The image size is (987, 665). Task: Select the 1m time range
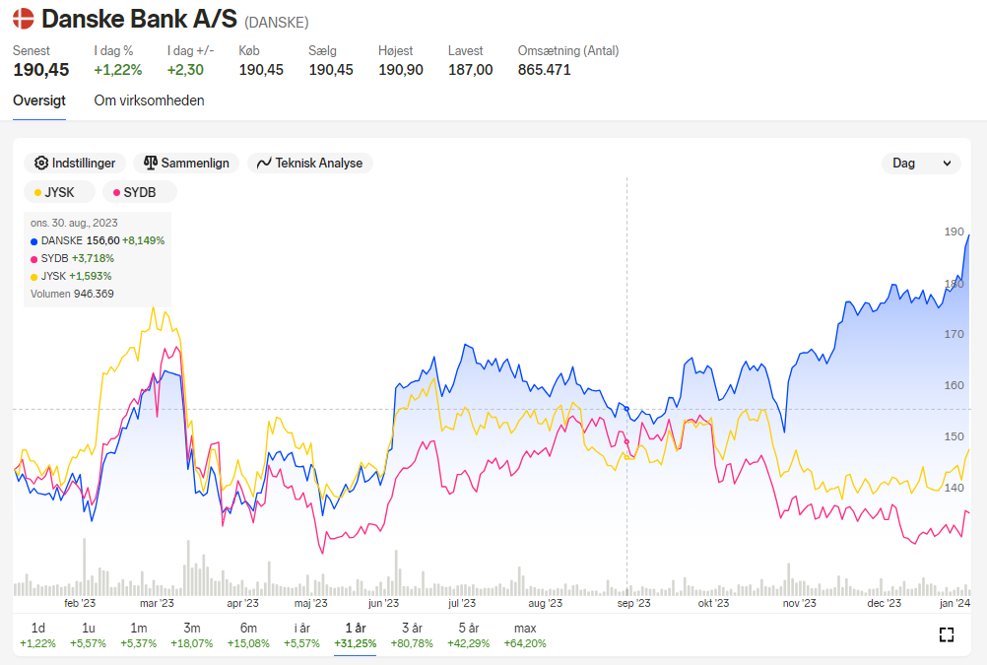pos(139,635)
